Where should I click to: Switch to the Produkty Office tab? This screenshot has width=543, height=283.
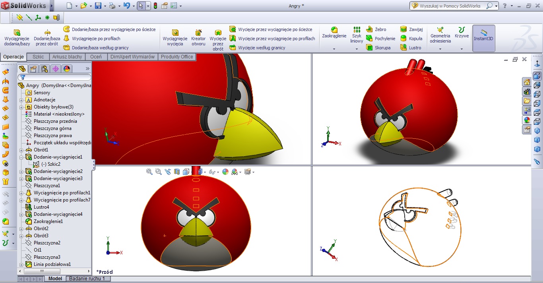177,57
